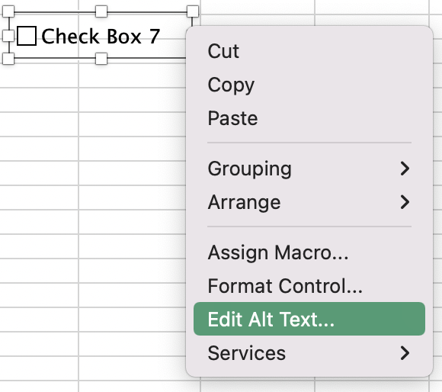Viewport: 442px width, 392px height.
Task: Click the top-right corner handle of the checkbox
Action: 193,11
